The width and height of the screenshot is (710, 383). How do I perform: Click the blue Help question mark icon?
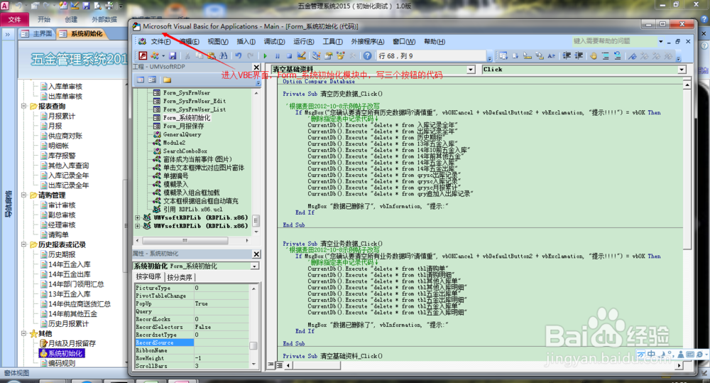[x=368, y=55]
